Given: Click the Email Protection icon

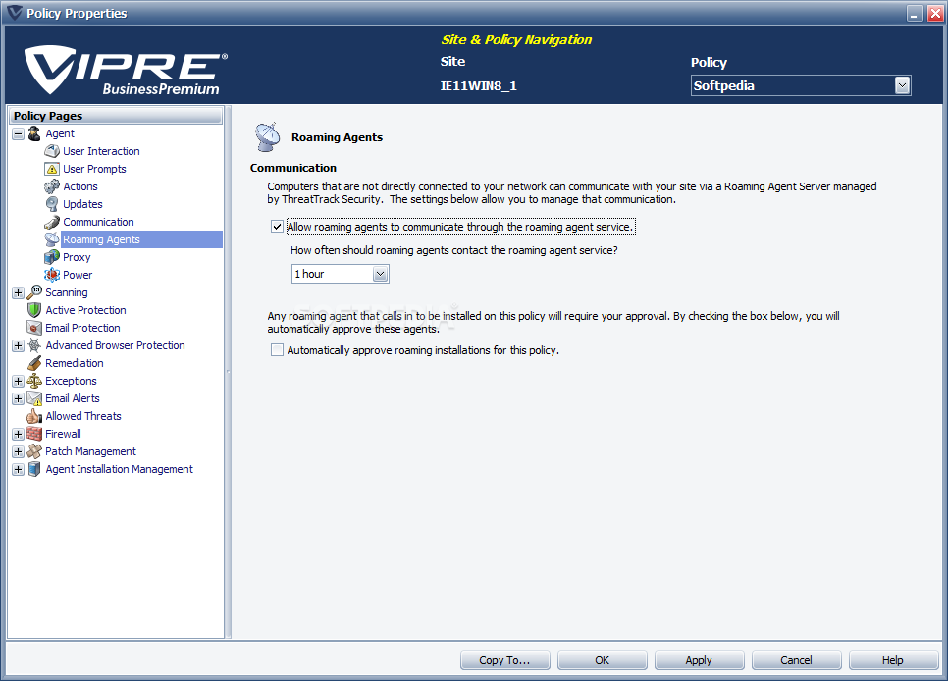Looking at the screenshot, I should coord(34,328).
